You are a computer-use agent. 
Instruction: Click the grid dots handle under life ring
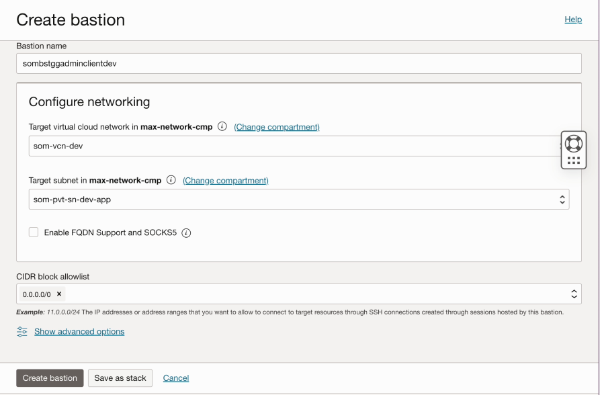click(574, 161)
